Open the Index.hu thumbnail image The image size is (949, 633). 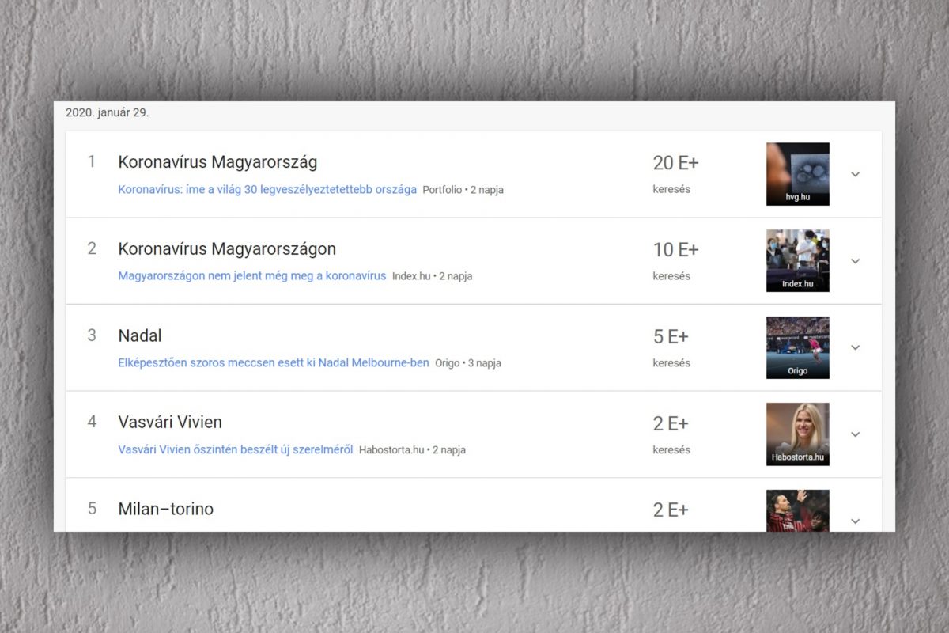coord(797,260)
